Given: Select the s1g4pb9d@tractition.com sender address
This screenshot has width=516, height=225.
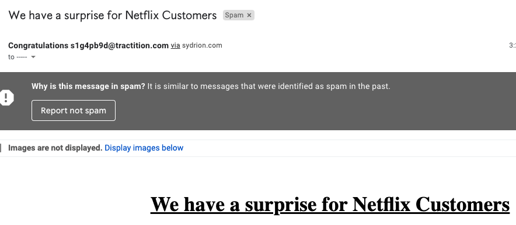Looking at the screenshot, I should [x=120, y=45].
